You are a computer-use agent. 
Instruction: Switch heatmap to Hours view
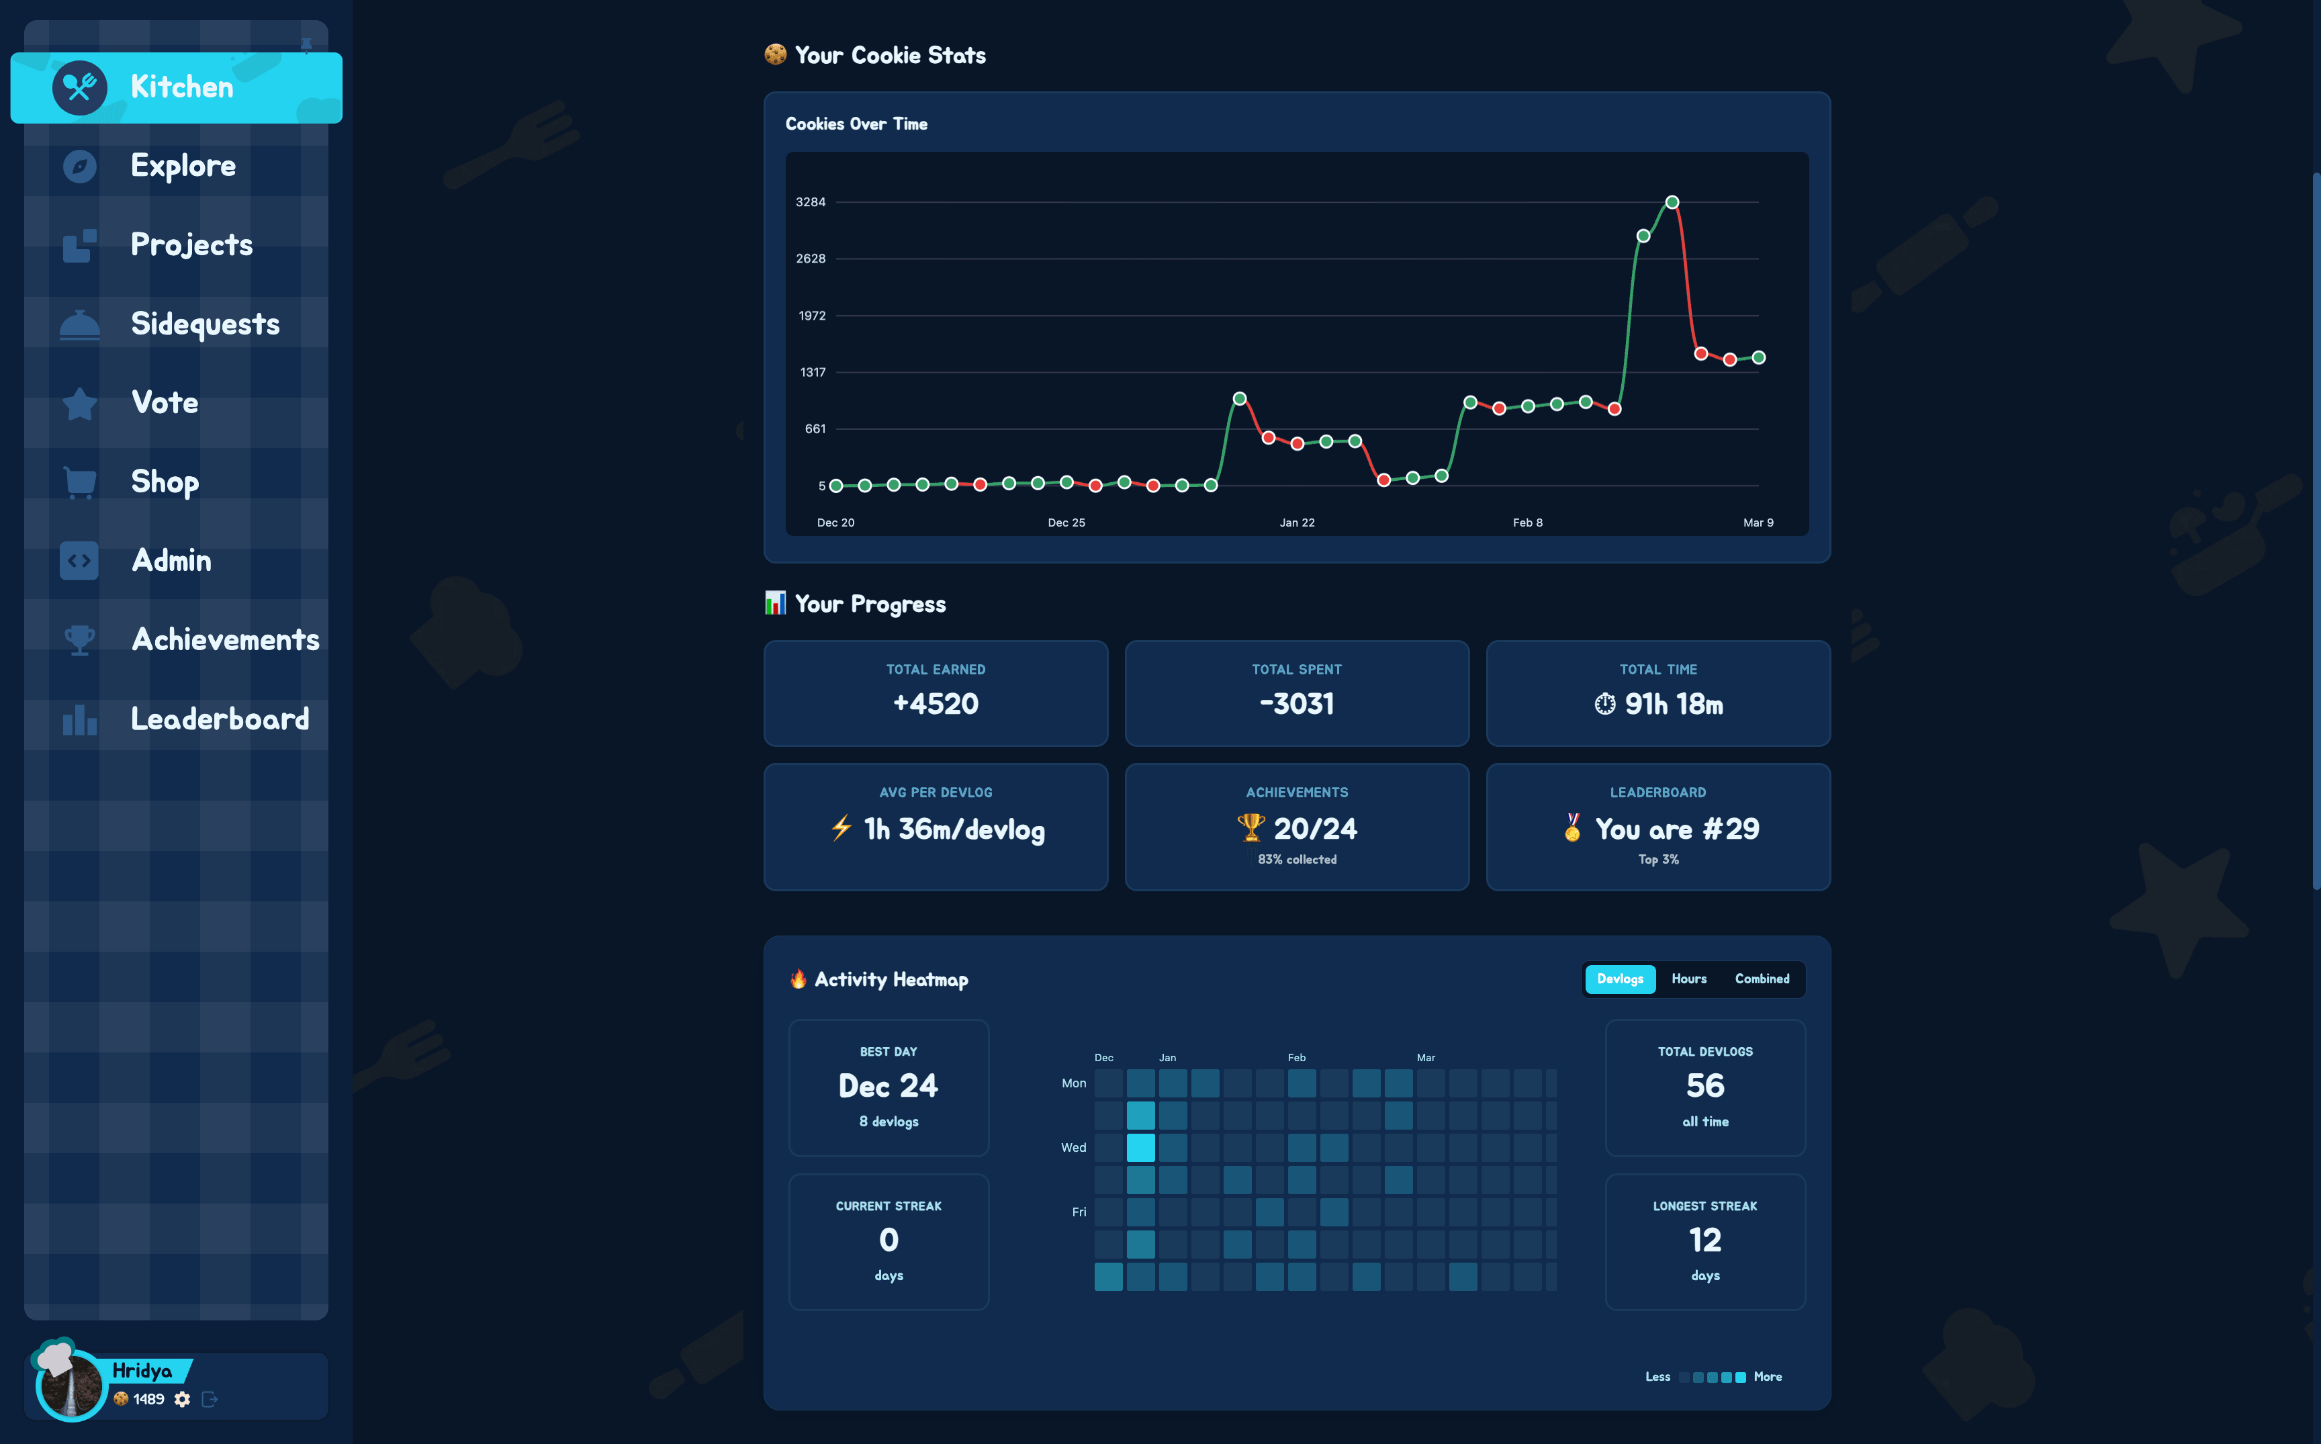coord(1688,979)
